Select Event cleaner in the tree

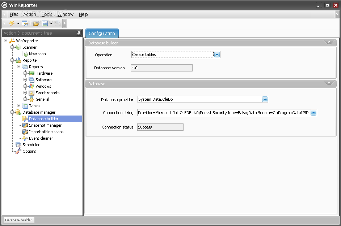pyautogui.click(x=41, y=138)
